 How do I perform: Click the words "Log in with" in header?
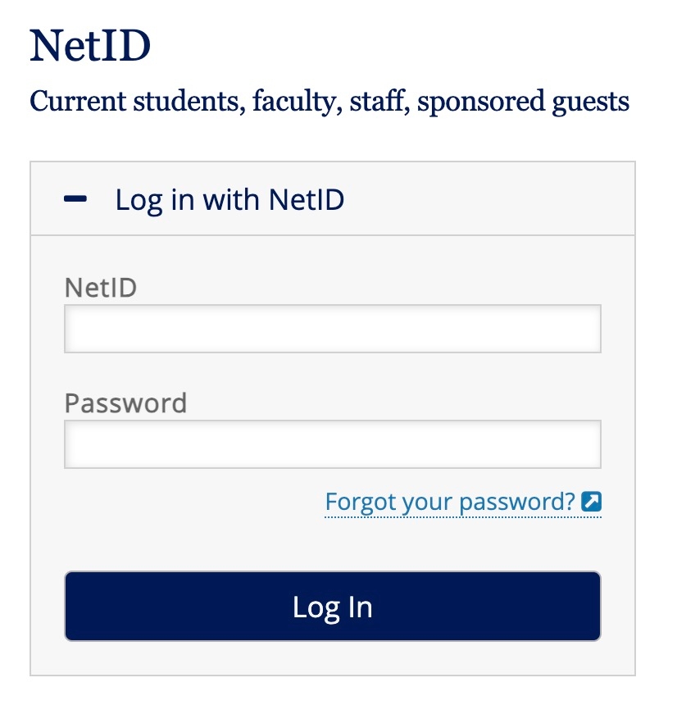tap(189, 199)
